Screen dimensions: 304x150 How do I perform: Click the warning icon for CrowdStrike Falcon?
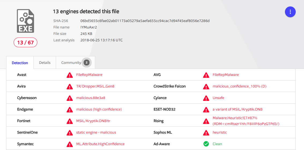(206, 87)
